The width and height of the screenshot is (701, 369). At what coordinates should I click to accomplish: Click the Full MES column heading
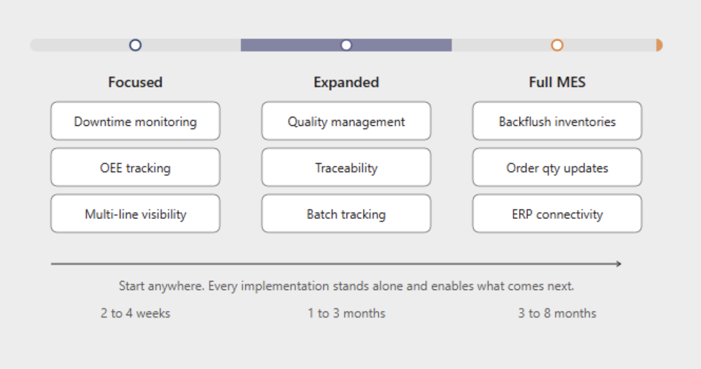(557, 82)
